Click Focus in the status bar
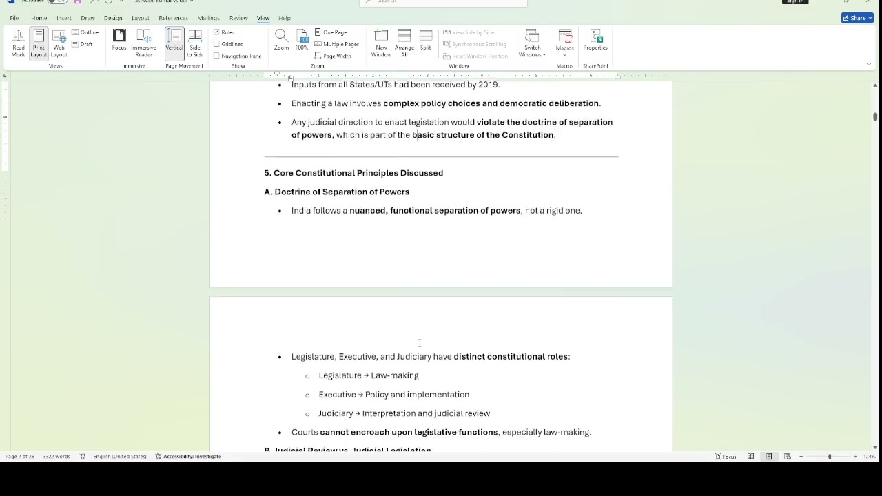882x496 pixels. pyautogui.click(x=726, y=457)
